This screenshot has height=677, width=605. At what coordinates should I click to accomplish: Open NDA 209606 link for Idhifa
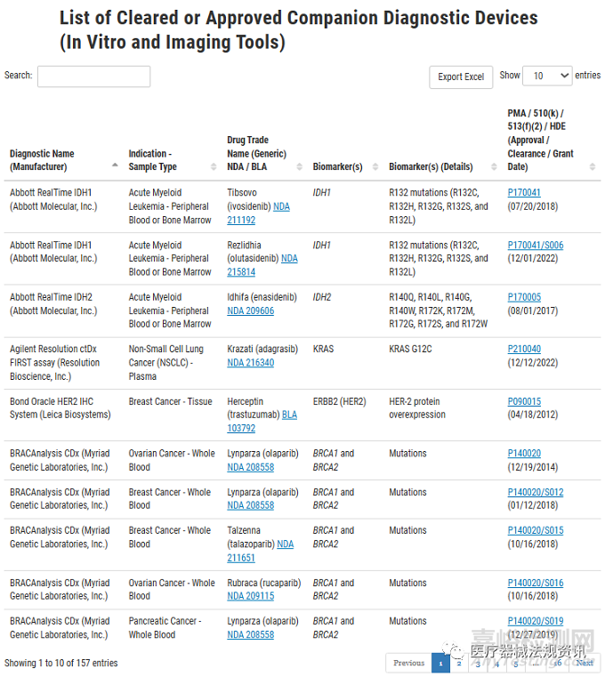pyautogui.click(x=250, y=311)
